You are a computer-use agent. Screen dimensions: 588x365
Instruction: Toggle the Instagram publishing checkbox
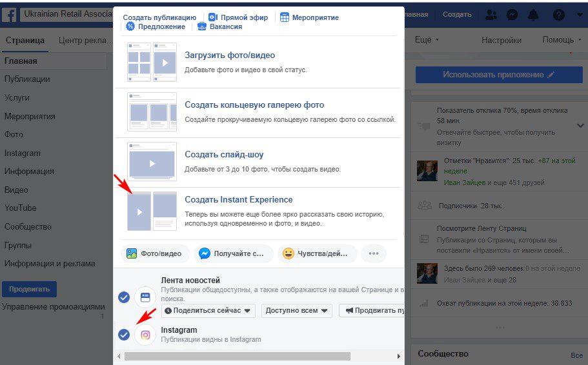(x=124, y=335)
